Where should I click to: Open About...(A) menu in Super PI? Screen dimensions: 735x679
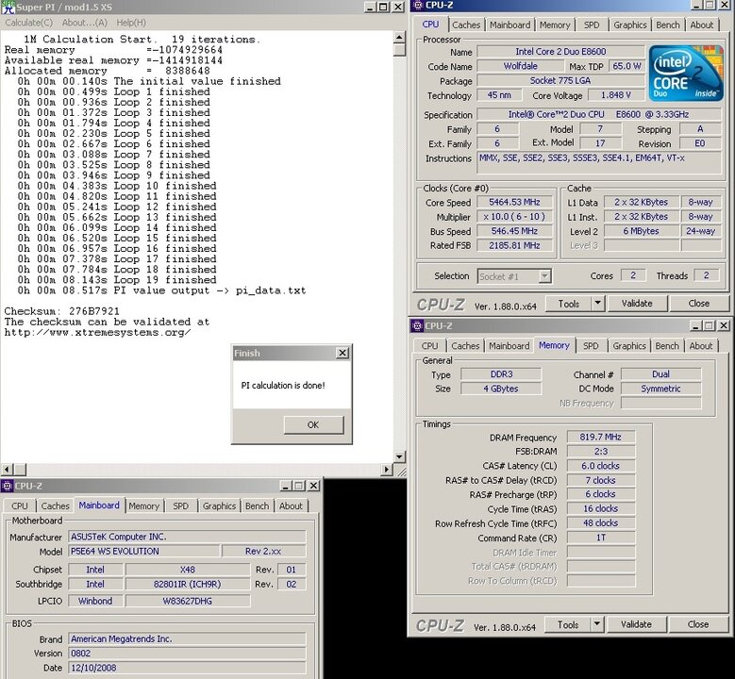(84, 23)
